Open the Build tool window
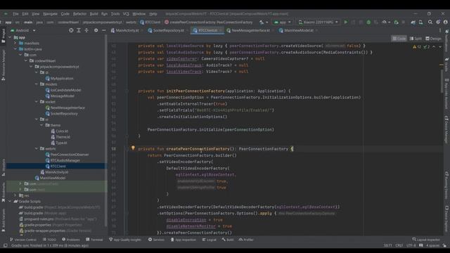450x253 pixels. [228, 240]
